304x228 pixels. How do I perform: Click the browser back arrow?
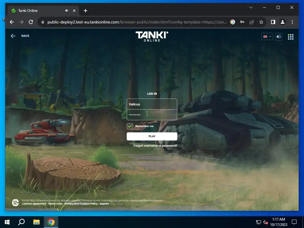(12, 22)
